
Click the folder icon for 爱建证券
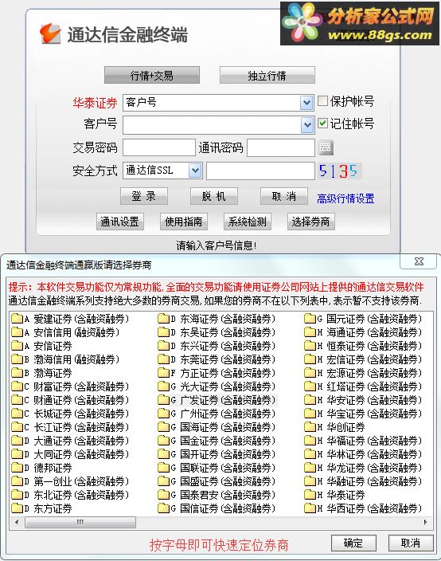click(17, 319)
